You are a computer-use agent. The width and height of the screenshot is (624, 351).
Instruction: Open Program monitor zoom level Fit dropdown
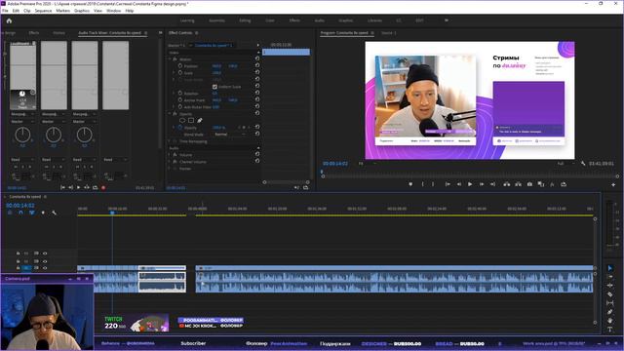(x=367, y=163)
